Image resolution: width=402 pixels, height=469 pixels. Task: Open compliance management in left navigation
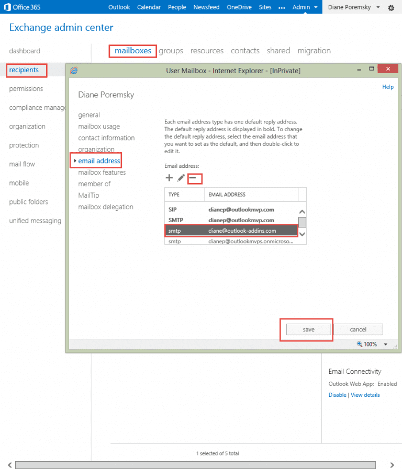[37, 108]
